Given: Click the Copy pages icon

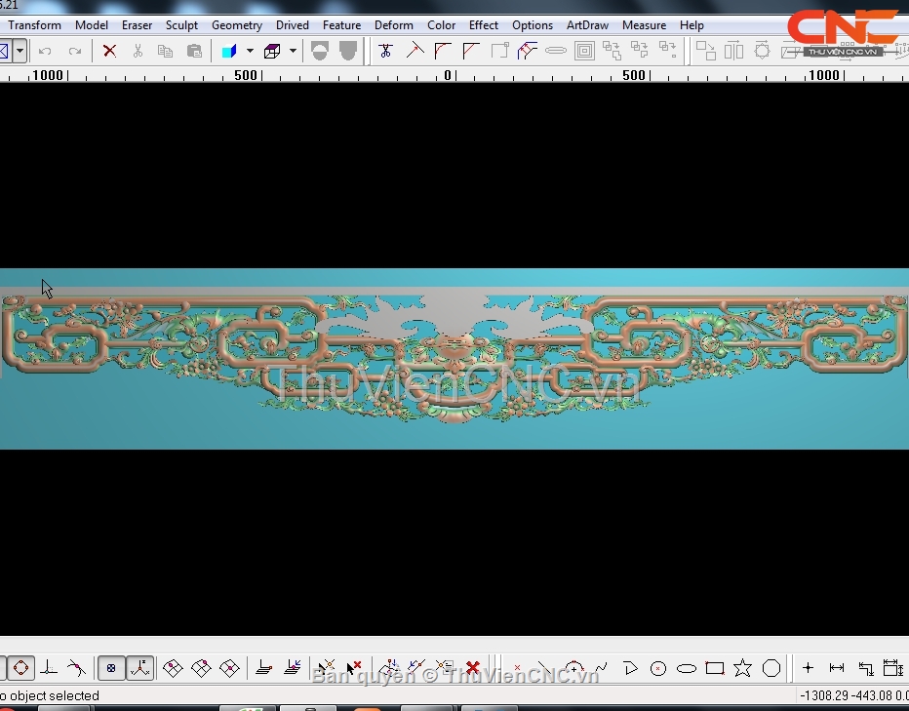Looking at the screenshot, I should coord(165,51).
